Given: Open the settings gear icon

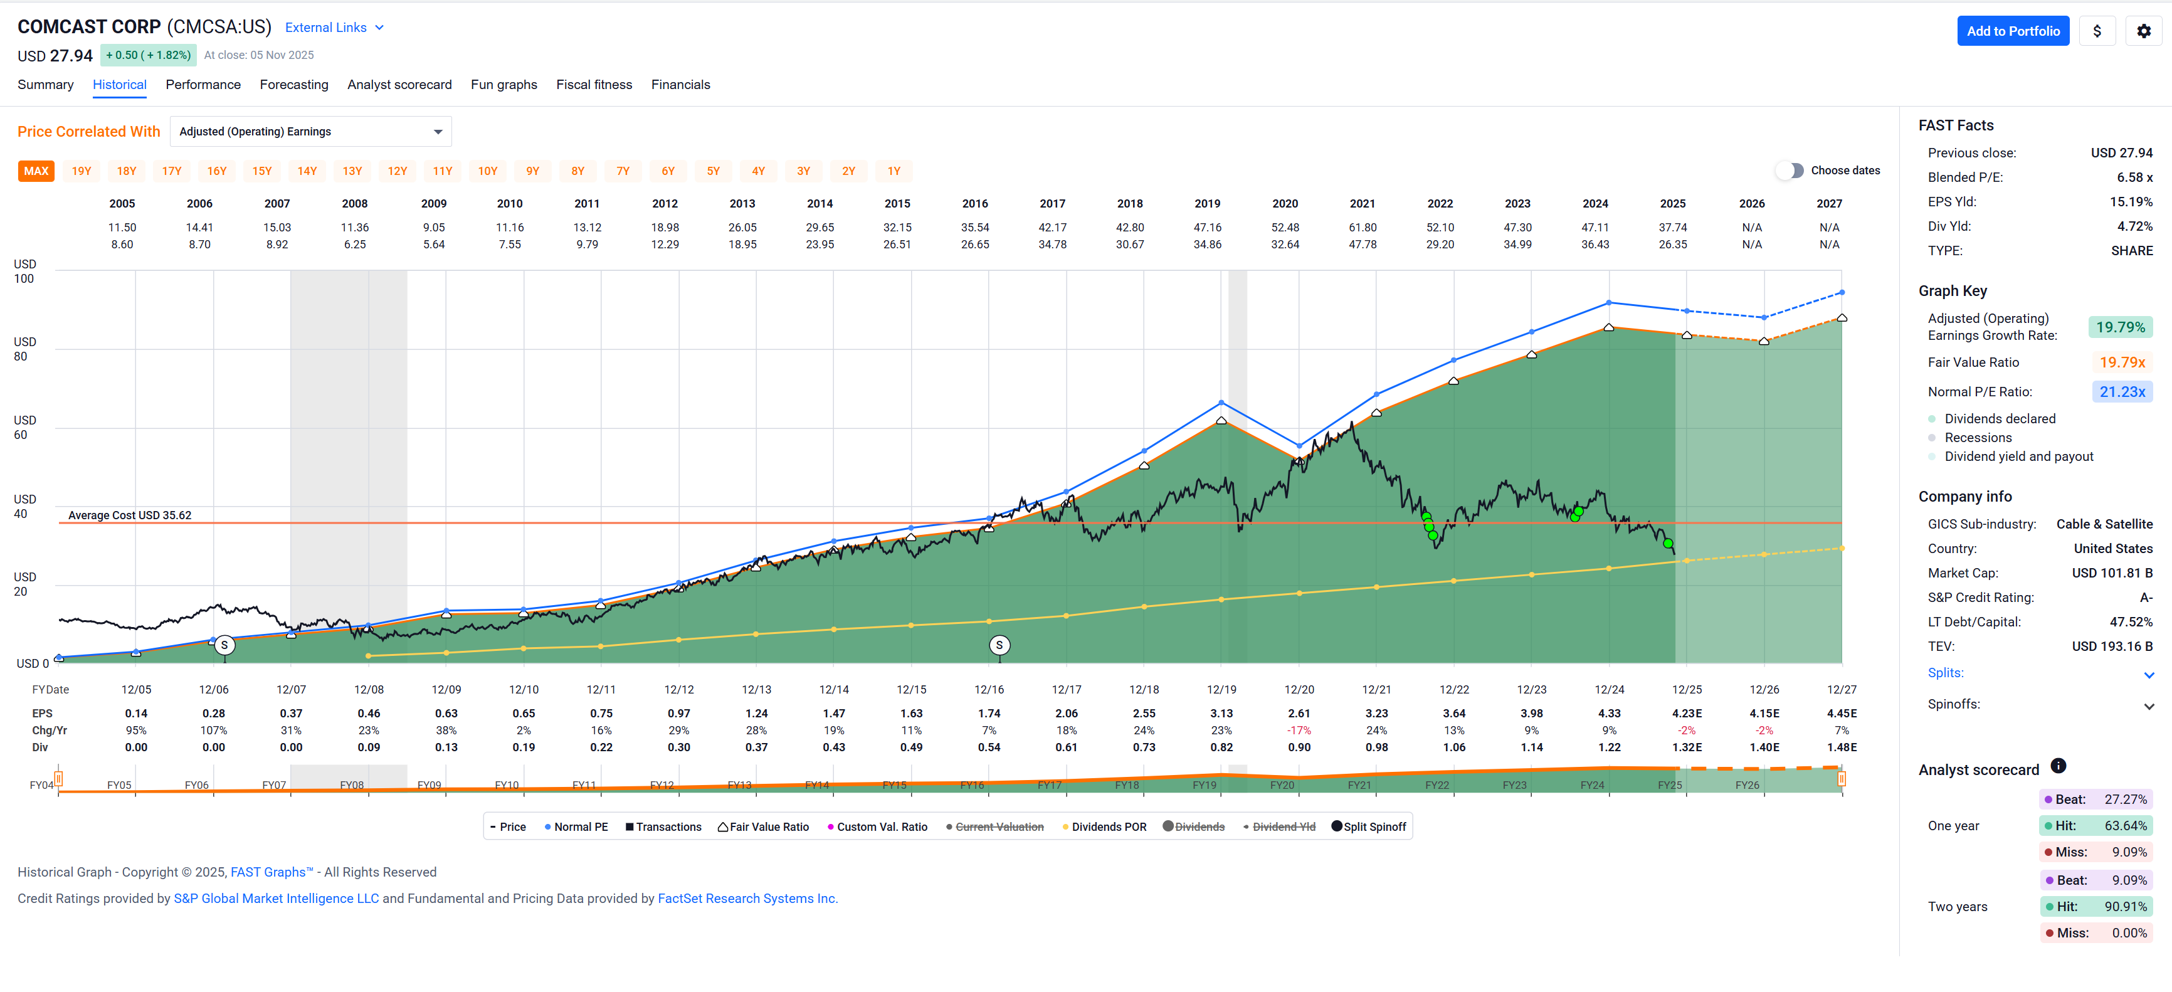Looking at the screenshot, I should pos(2143,31).
